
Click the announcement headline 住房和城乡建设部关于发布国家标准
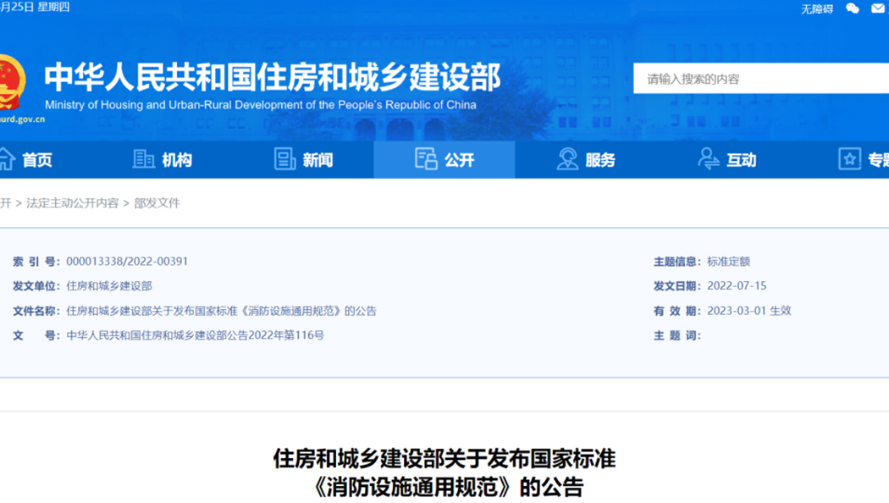[444, 458]
